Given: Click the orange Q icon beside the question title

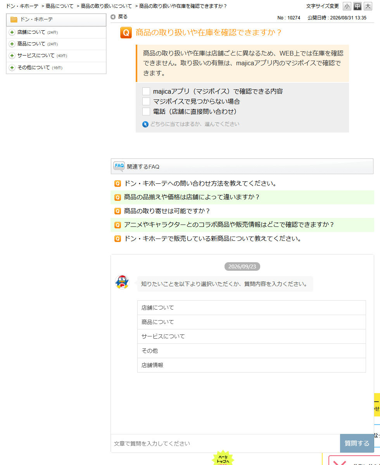Looking at the screenshot, I should [x=126, y=32].
